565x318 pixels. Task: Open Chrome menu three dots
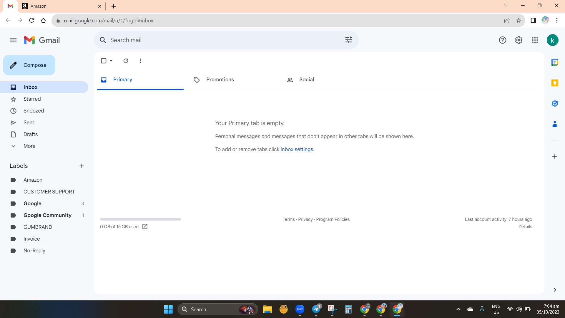[x=557, y=20]
